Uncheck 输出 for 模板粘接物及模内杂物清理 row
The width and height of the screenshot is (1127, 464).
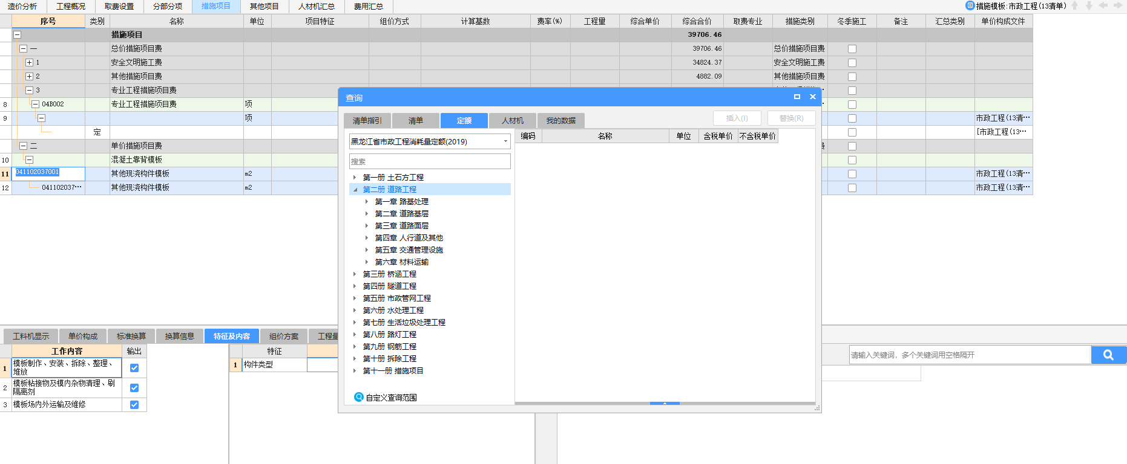[x=134, y=388]
